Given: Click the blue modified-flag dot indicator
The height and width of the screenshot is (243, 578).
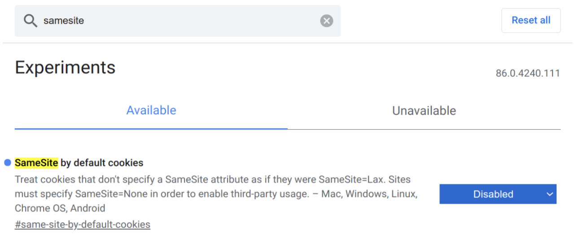Looking at the screenshot, I should pos(8,162).
